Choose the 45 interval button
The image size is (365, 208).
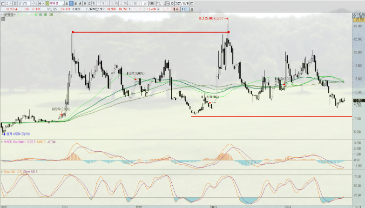point(126,4)
